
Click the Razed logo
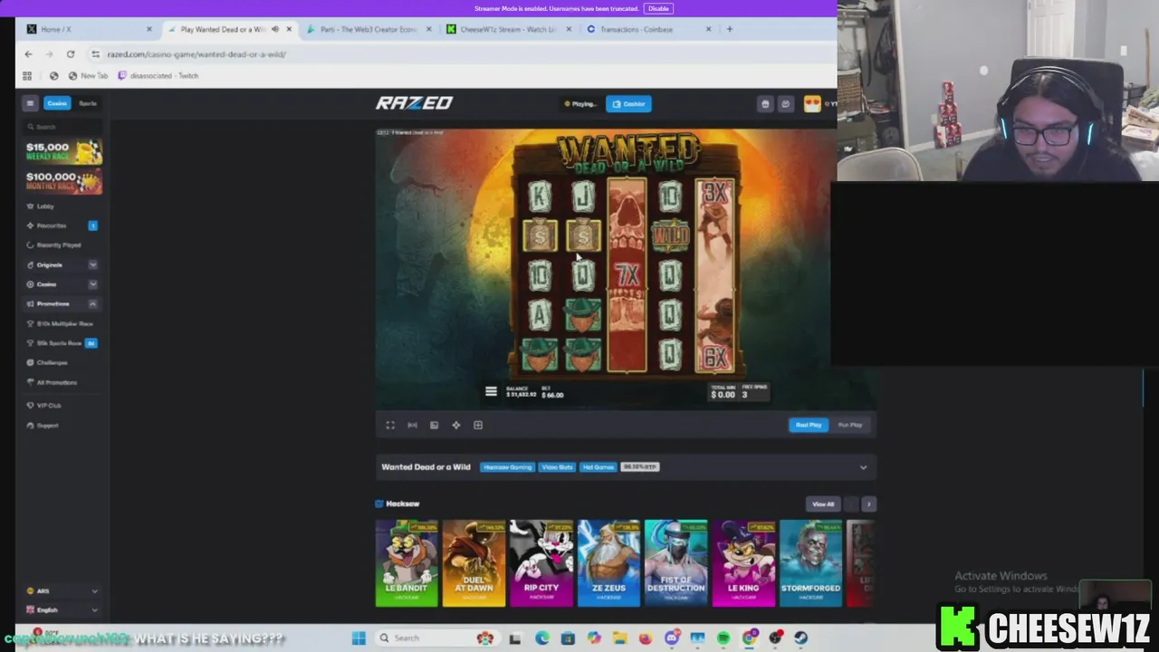(415, 103)
